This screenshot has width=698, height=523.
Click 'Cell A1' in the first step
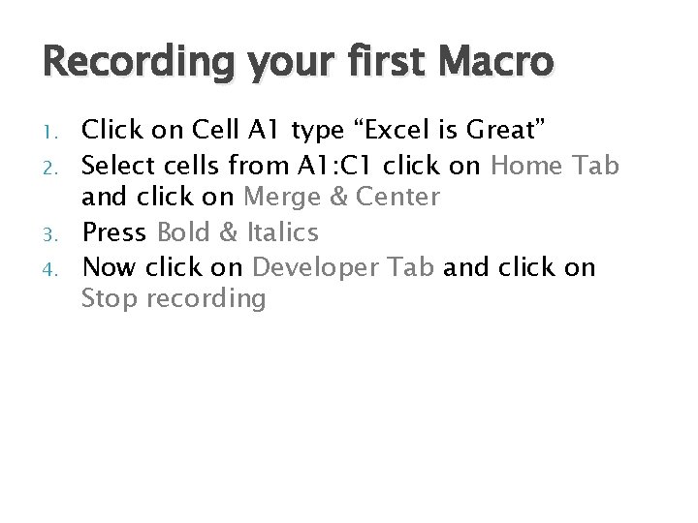pos(225,131)
